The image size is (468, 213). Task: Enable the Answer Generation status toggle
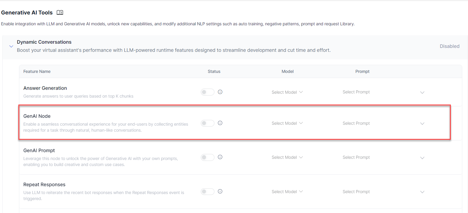(207, 92)
